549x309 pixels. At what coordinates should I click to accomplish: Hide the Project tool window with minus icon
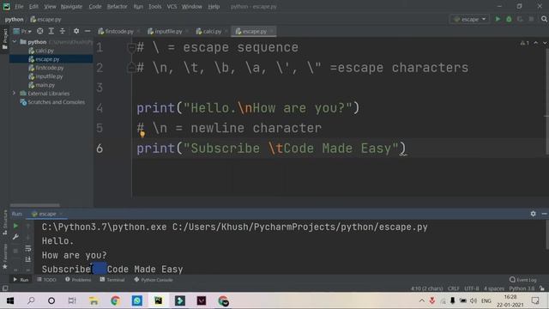[x=87, y=31]
